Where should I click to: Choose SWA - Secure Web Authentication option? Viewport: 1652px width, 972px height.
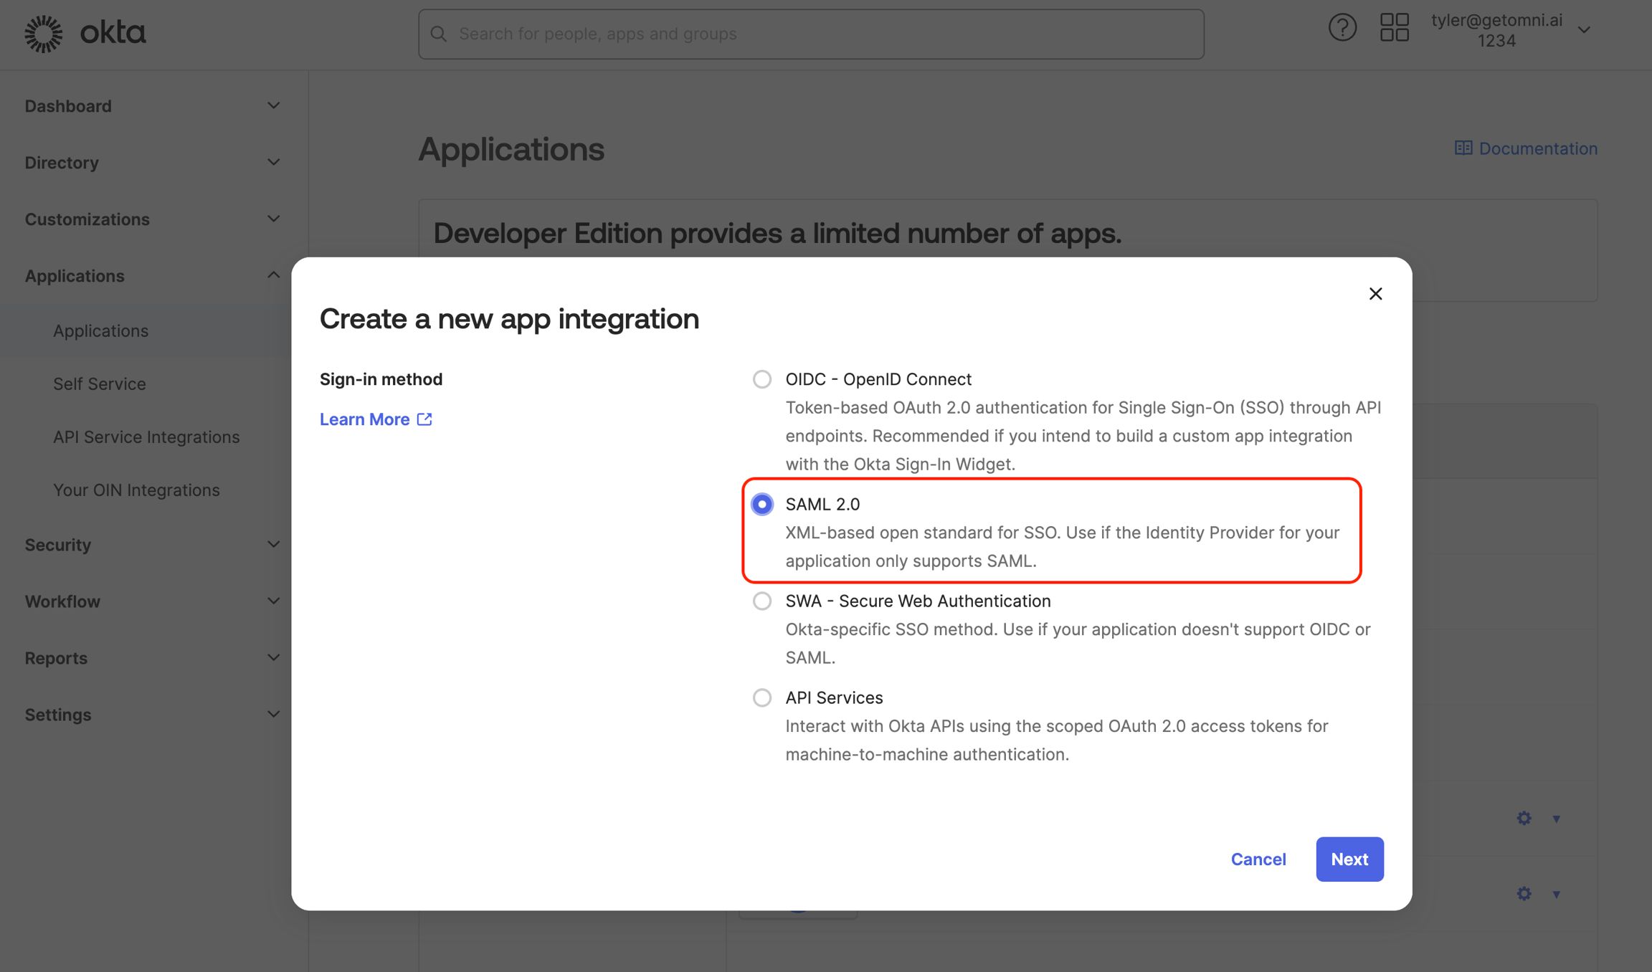pos(761,601)
